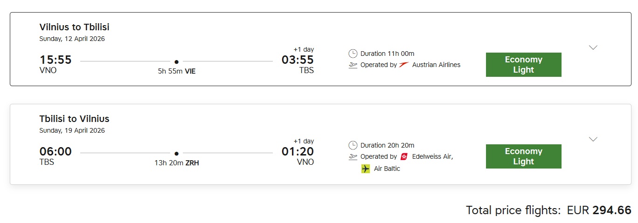Click the Edelweiss Air logo icon

point(404,156)
